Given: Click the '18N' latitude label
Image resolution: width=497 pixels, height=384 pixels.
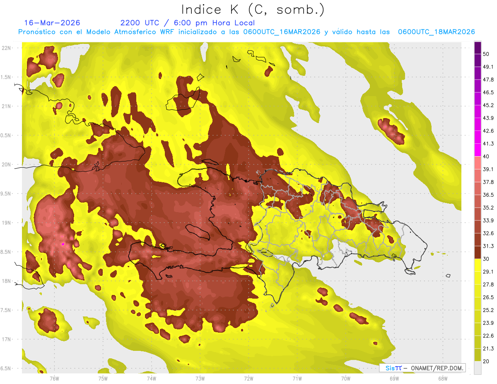Looking at the screenshot, I should (6, 281).
